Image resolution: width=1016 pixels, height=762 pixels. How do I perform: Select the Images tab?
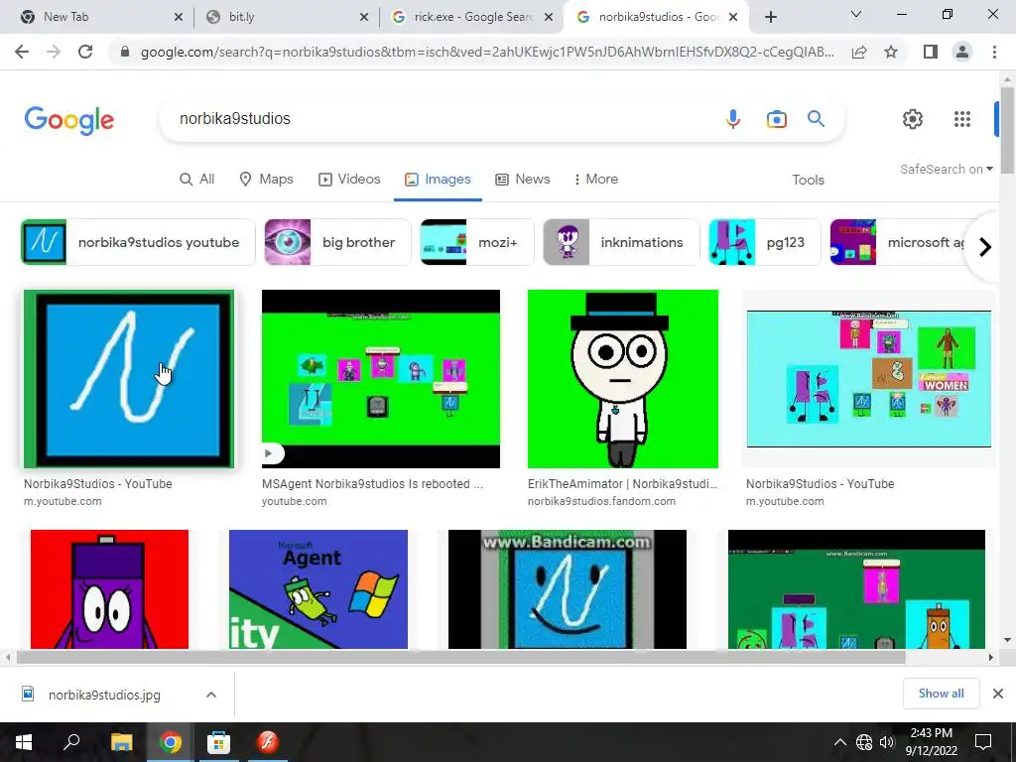pos(438,179)
